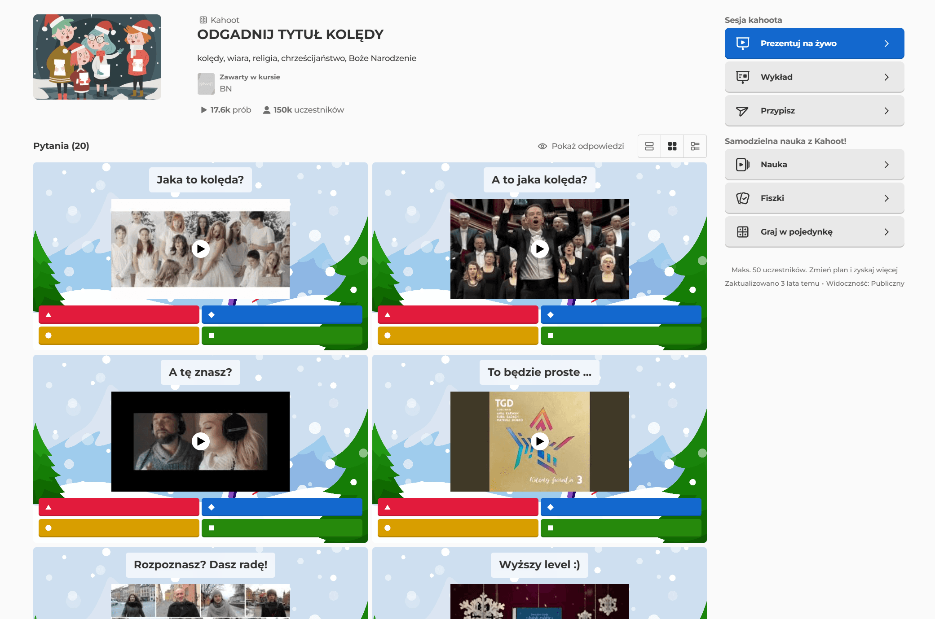Viewport: 935px width, 619px height.
Task: Select yellow circle answer in 'Jaka to kolęda?'
Action: tap(119, 336)
